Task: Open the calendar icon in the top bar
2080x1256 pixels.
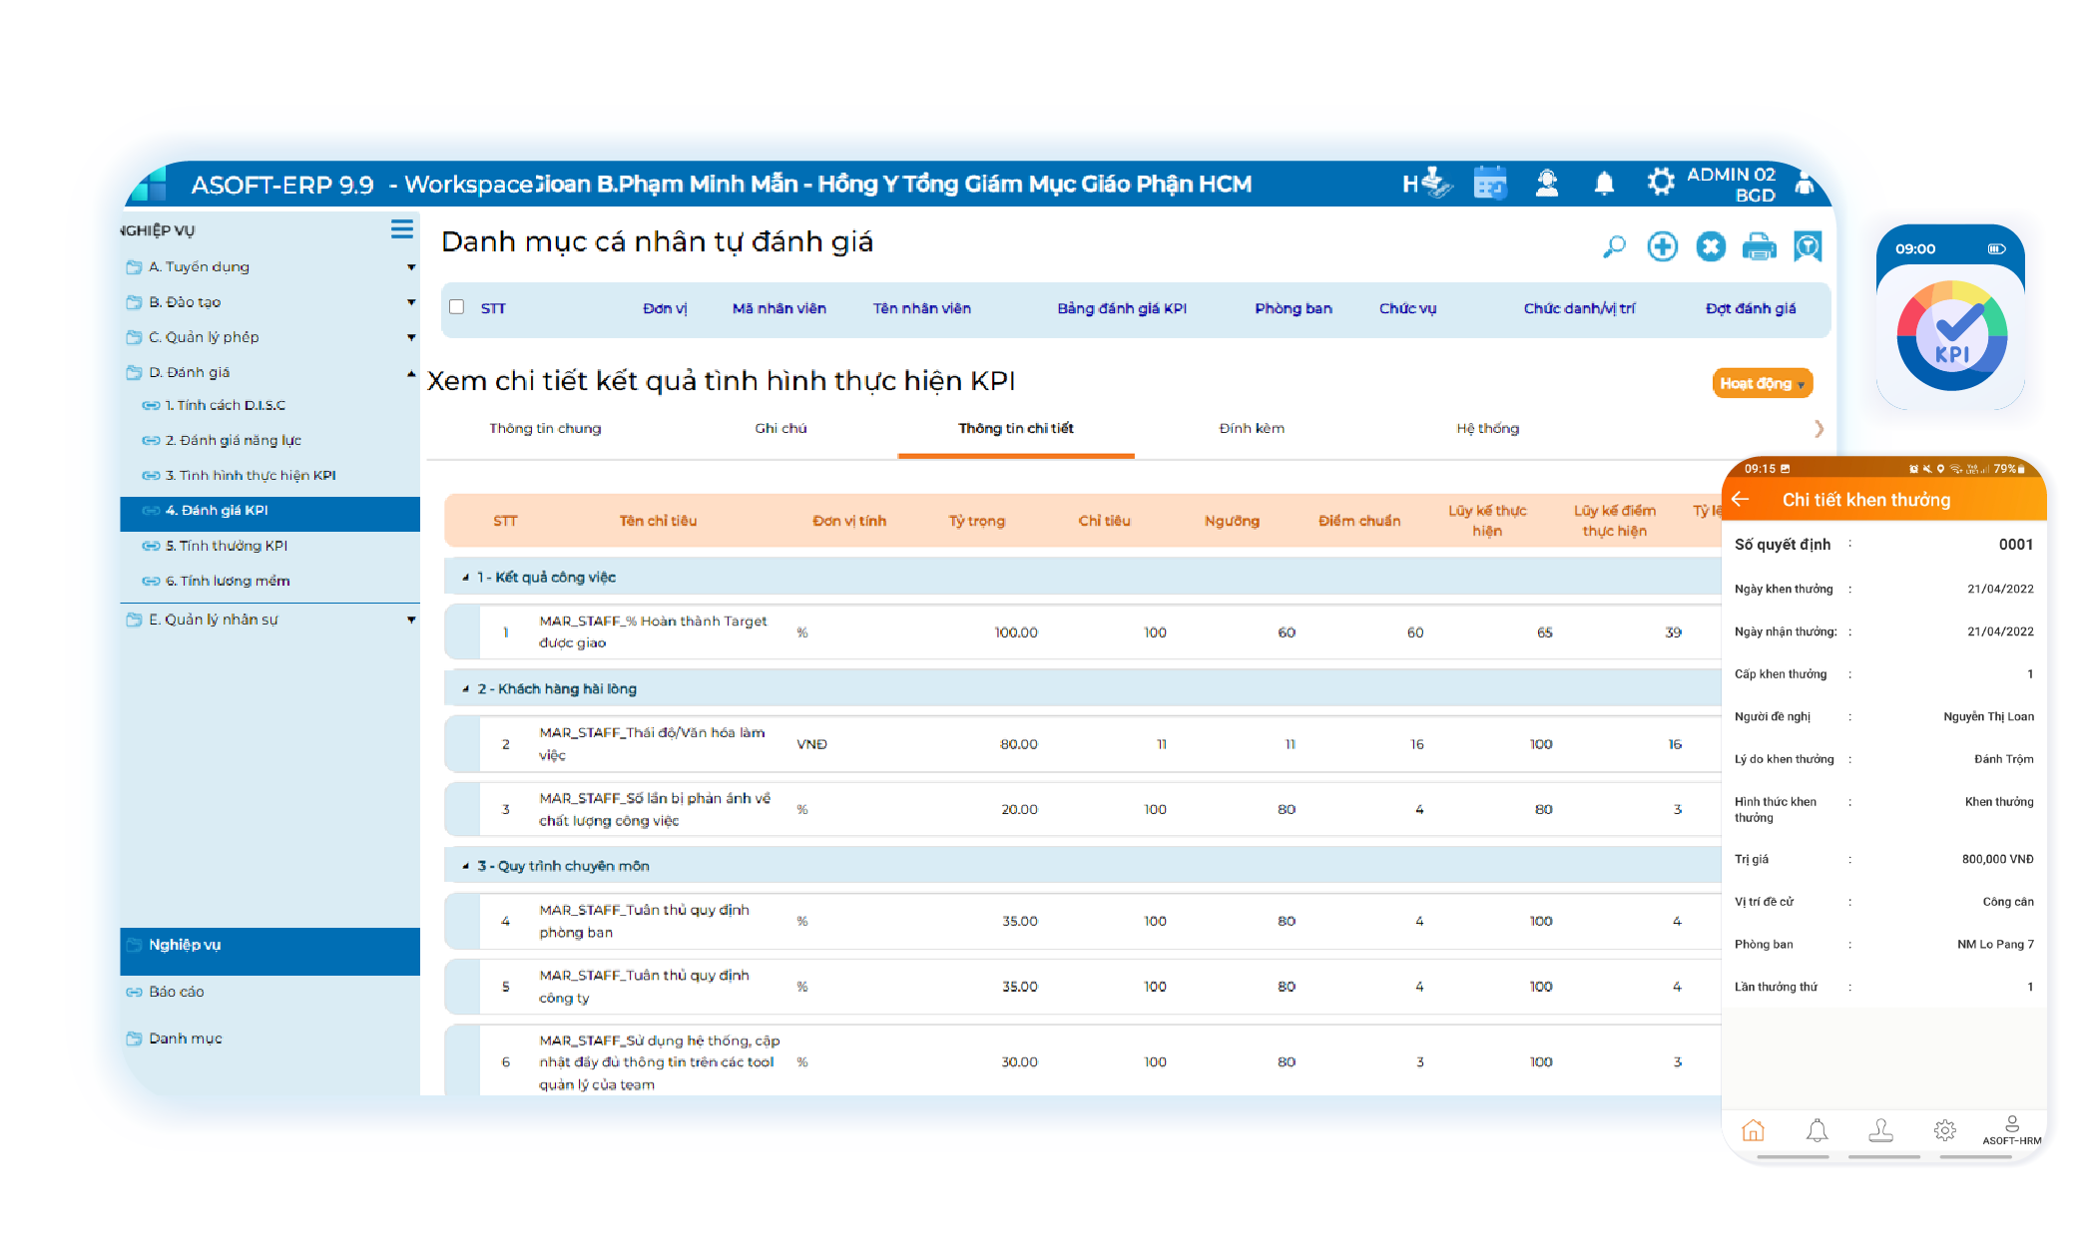Action: (x=1490, y=183)
